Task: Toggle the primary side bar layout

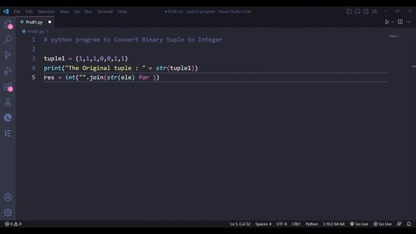Action: [x=349, y=12]
